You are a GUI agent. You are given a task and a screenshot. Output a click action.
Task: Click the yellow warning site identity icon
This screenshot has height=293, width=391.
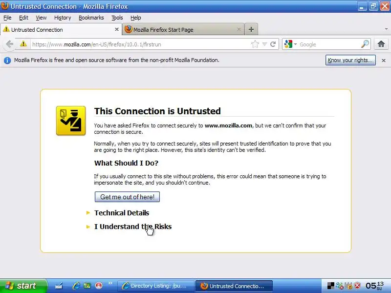[x=23, y=44]
